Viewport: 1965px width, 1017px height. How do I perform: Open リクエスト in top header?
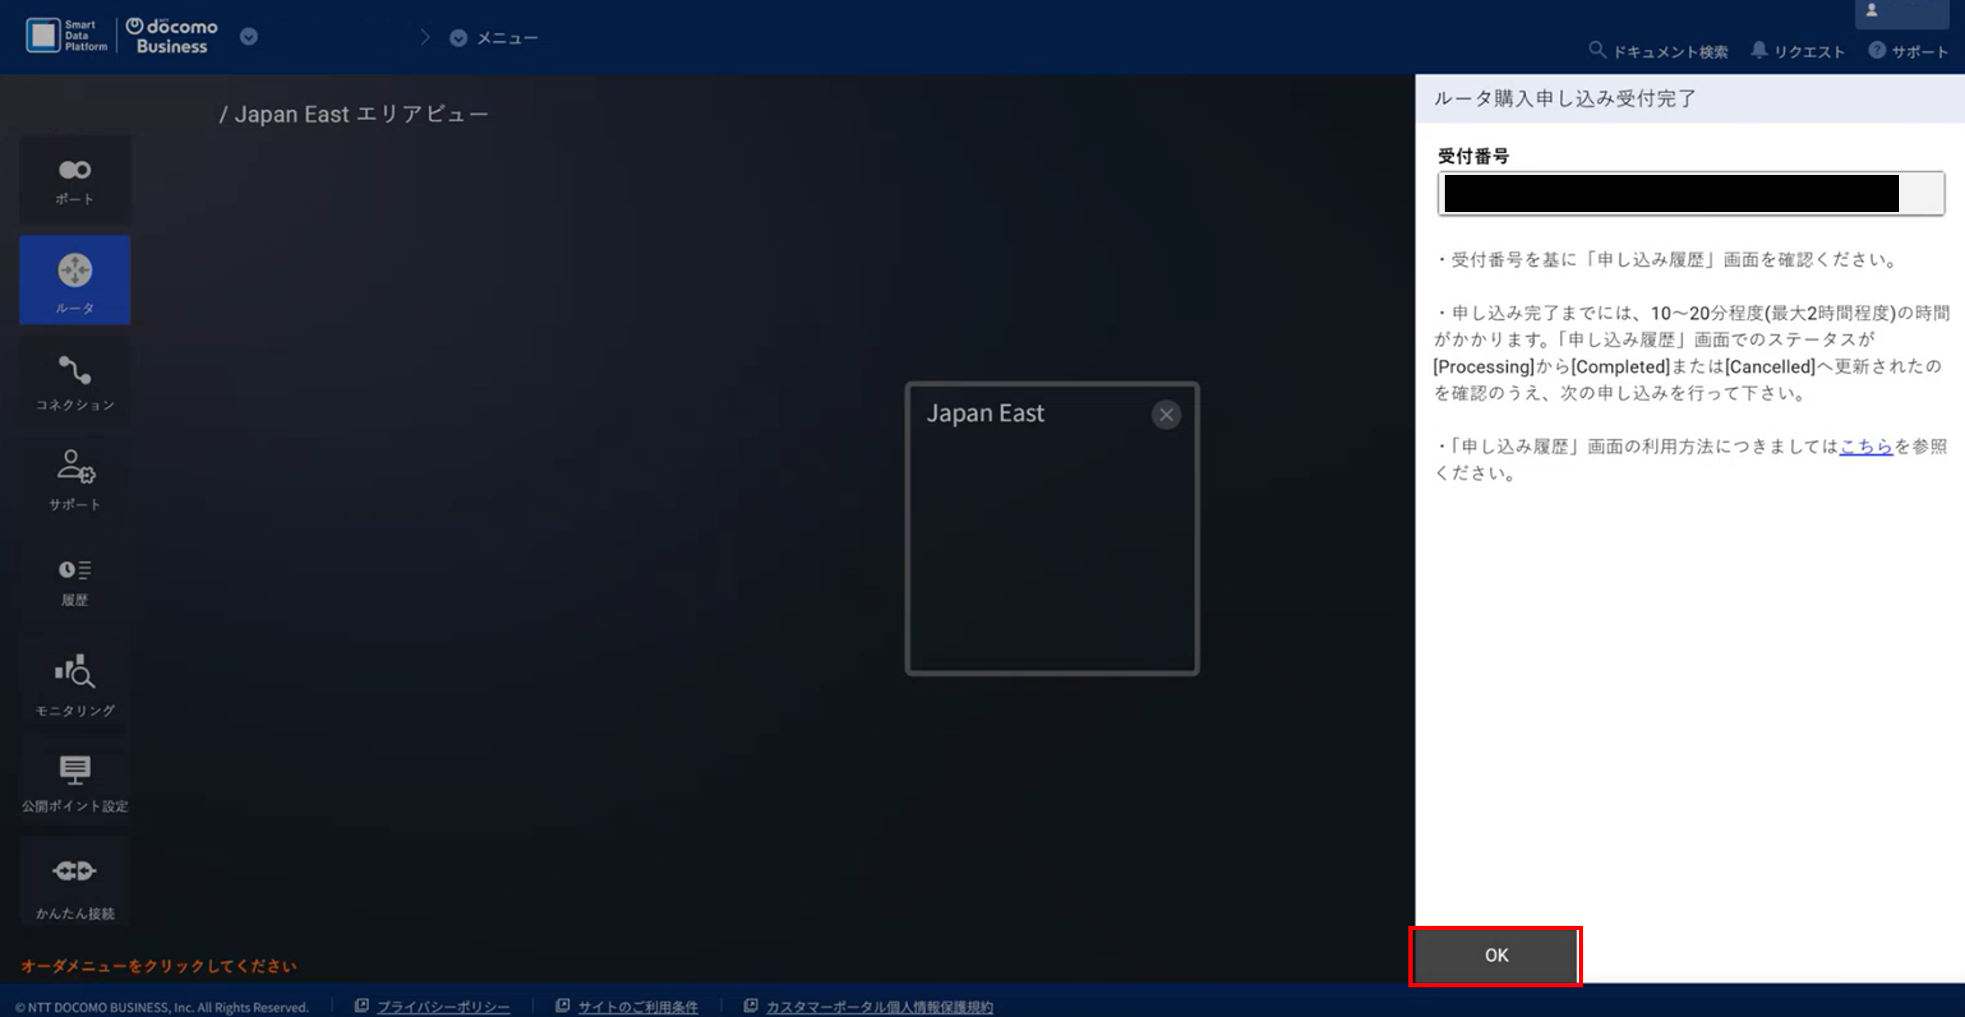pyautogui.click(x=1797, y=51)
